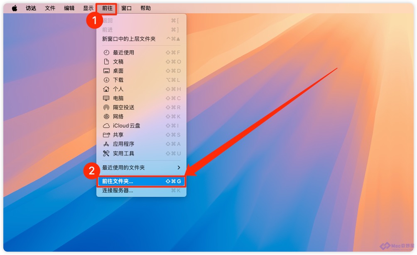
Task: Open the 帮助 menu in menu bar
Action: tap(145, 8)
